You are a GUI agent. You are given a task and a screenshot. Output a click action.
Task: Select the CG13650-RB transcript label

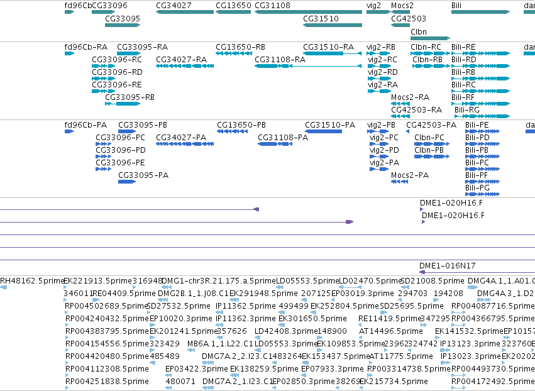pos(240,47)
